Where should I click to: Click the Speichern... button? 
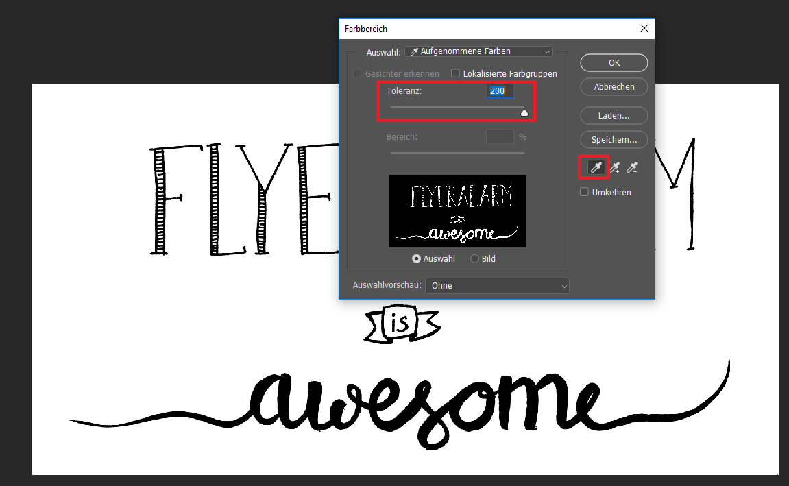[614, 140]
